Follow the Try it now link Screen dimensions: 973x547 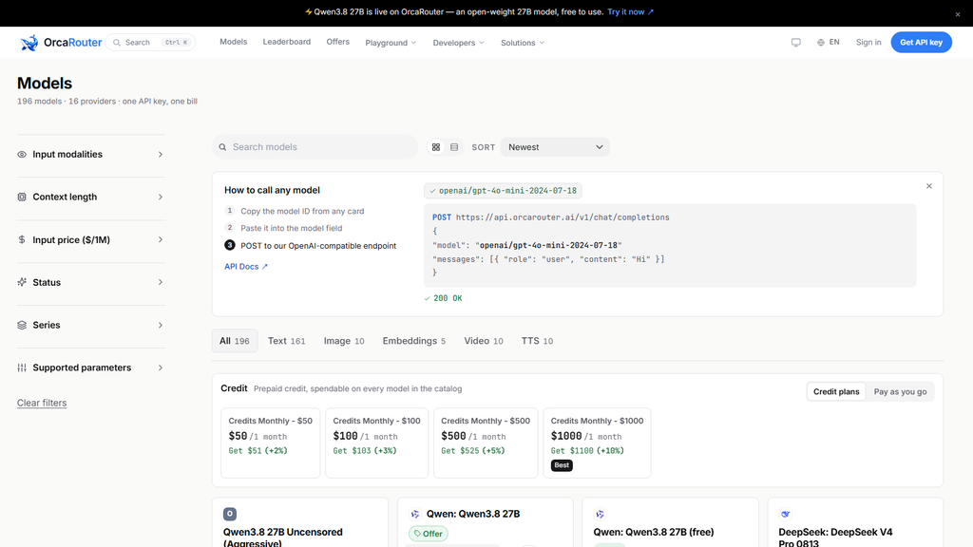click(631, 11)
